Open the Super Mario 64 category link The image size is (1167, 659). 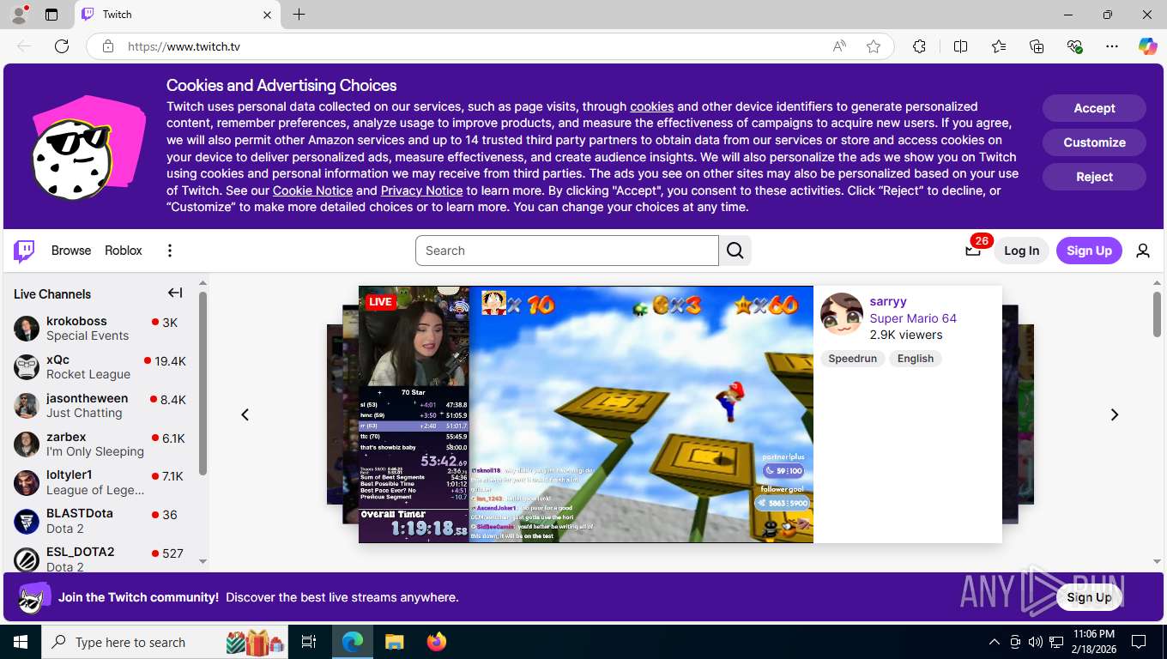click(x=913, y=318)
